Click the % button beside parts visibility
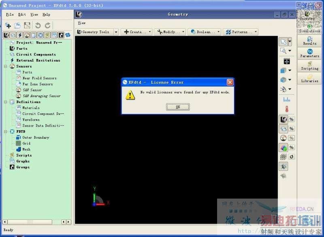 291,119
